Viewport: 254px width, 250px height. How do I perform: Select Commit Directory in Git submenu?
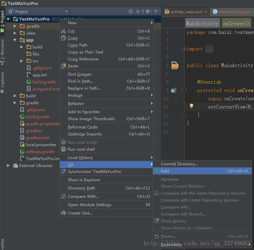click(x=202, y=164)
